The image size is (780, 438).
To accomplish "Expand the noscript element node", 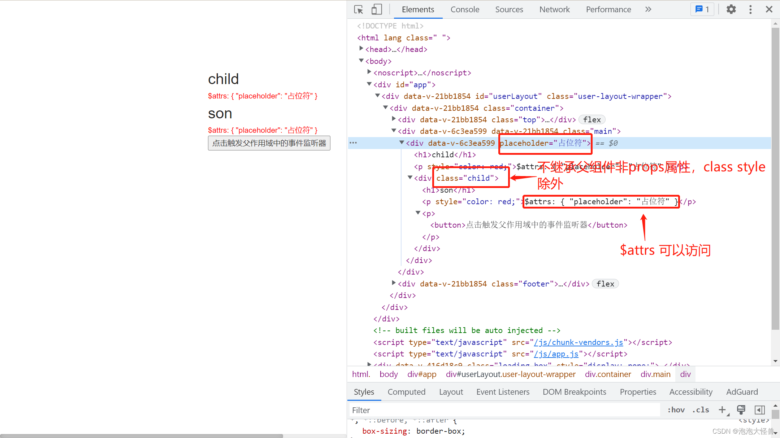I will tap(369, 72).
